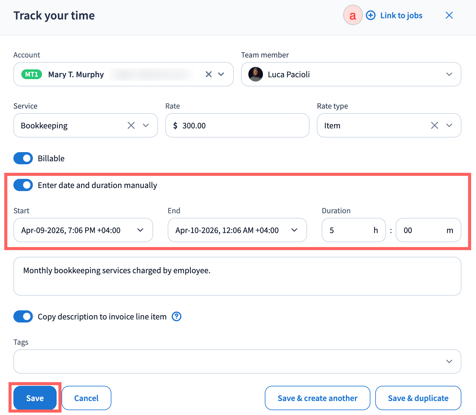This screenshot has width=476, height=415.
Task: Click the help icon beside Copy description
Action: pyautogui.click(x=177, y=317)
